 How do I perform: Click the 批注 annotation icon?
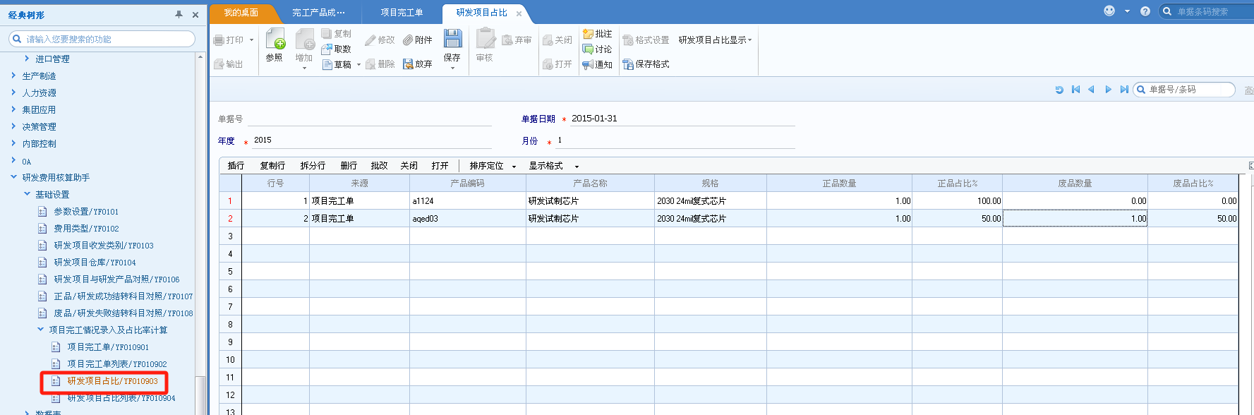point(588,34)
